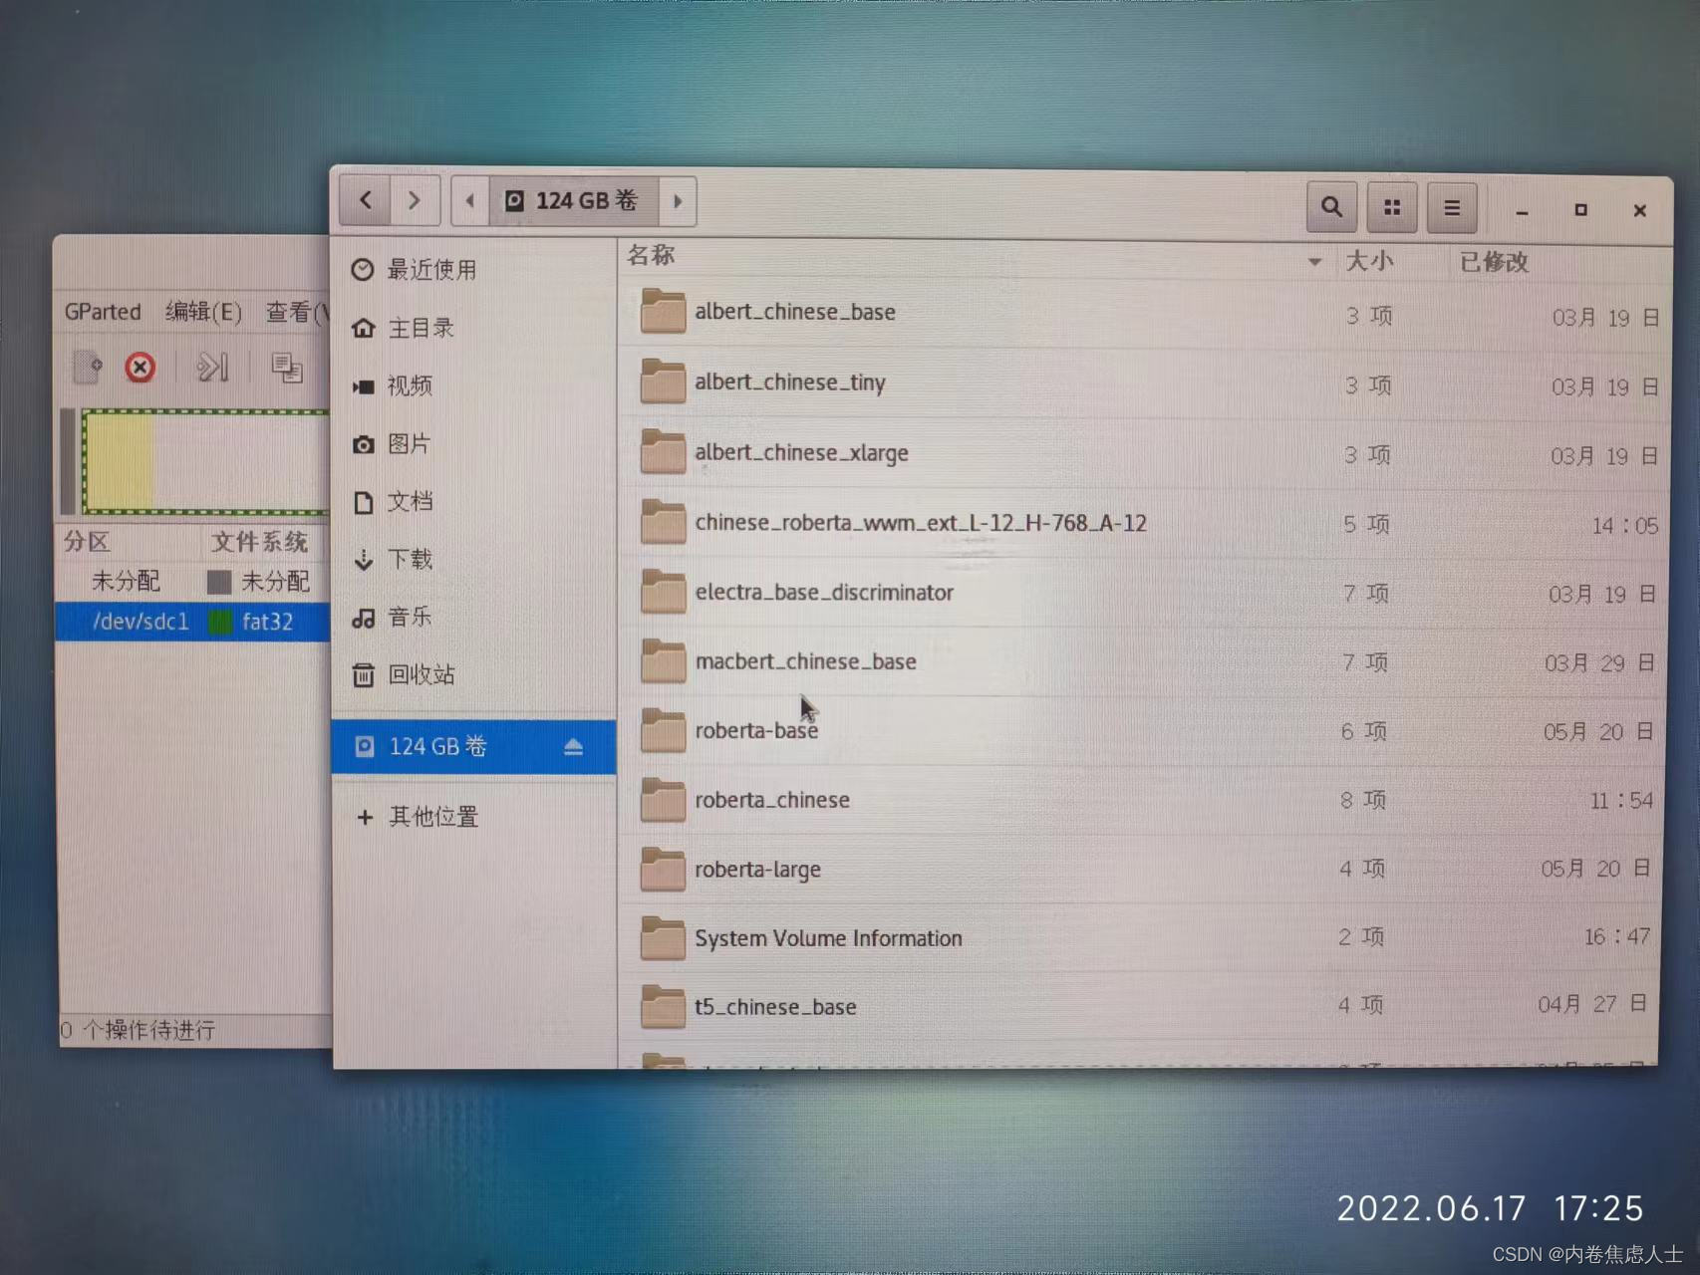The image size is (1700, 1275).
Task: Click the copy partition icon in GParted
Action: point(289,368)
